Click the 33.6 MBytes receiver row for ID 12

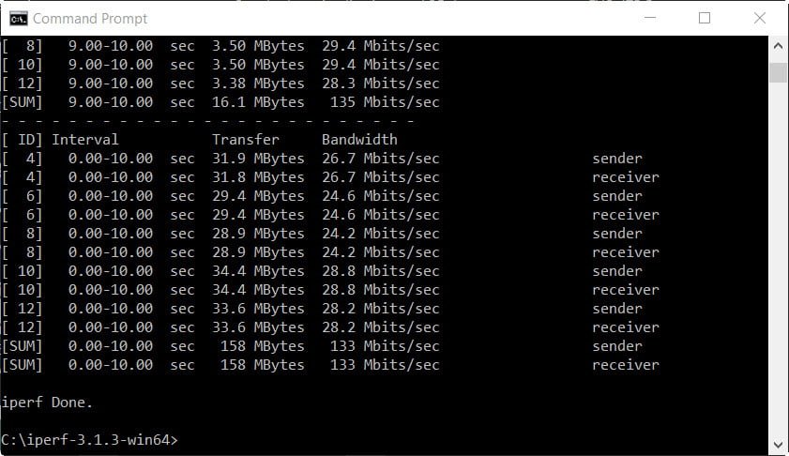[x=330, y=327]
